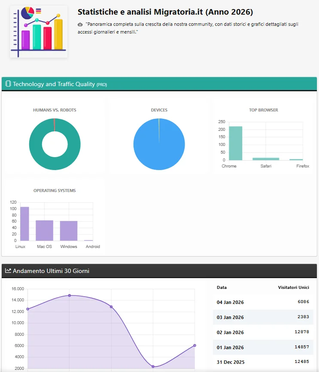The height and width of the screenshot is (372, 319).
Task: Click the phone icon beside Technology and Traffic Quality
Action: pos(8,84)
